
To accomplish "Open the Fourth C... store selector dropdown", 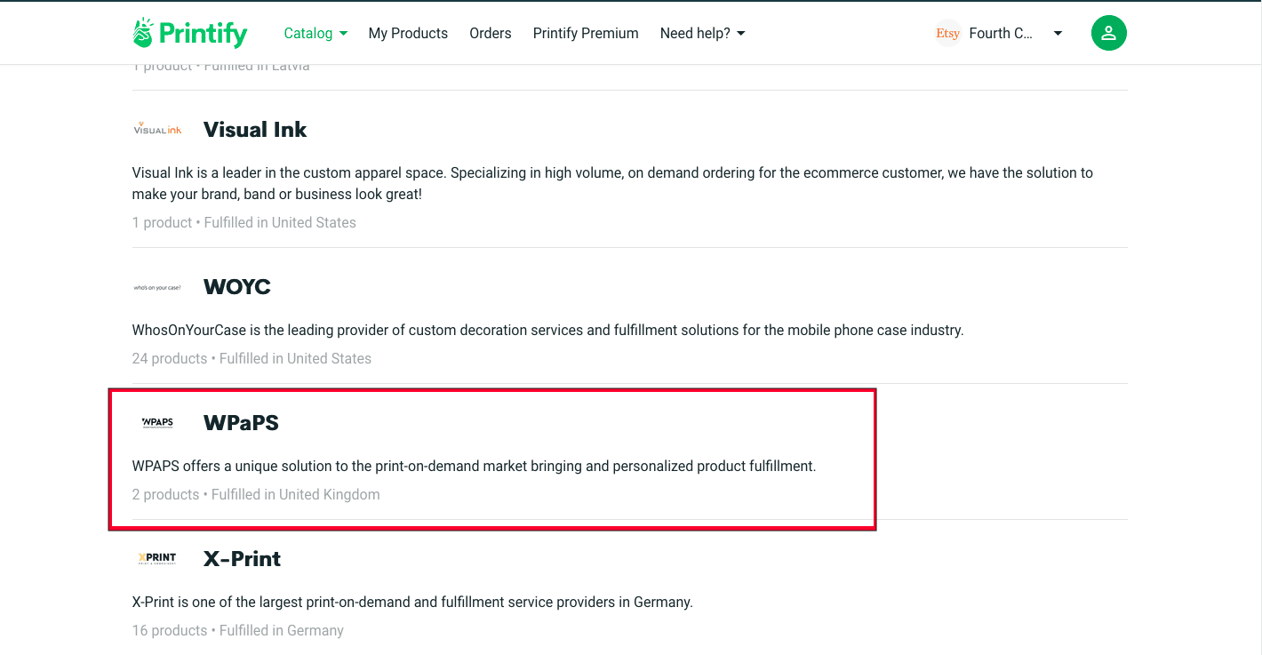I will [x=1016, y=33].
